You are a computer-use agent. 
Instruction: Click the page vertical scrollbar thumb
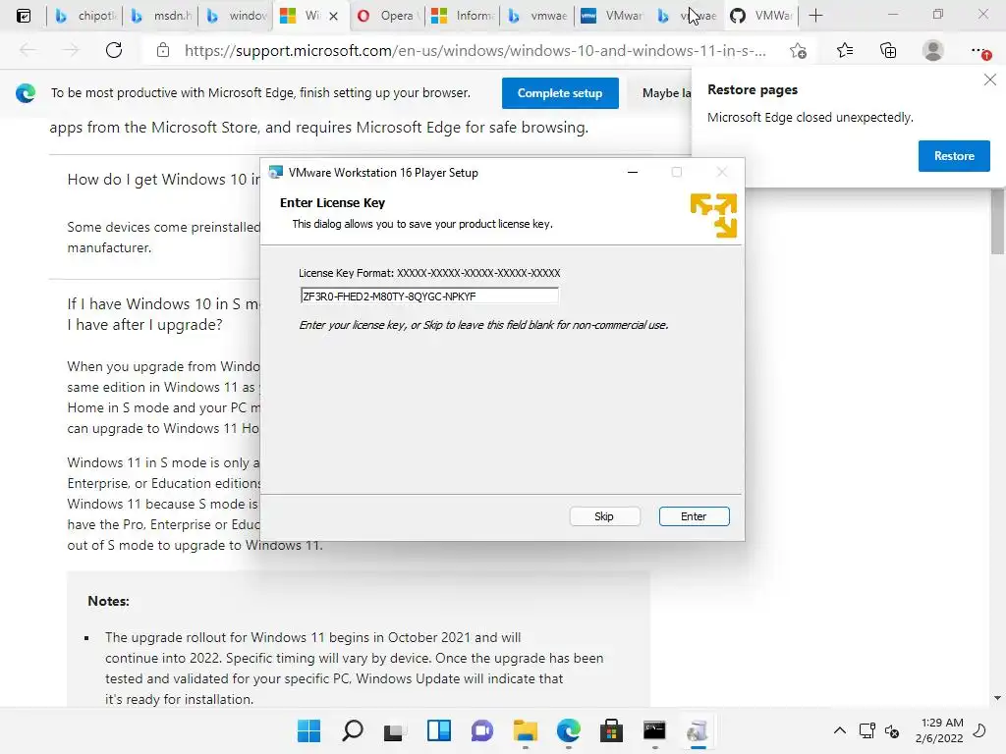click(x=997, y=222)
